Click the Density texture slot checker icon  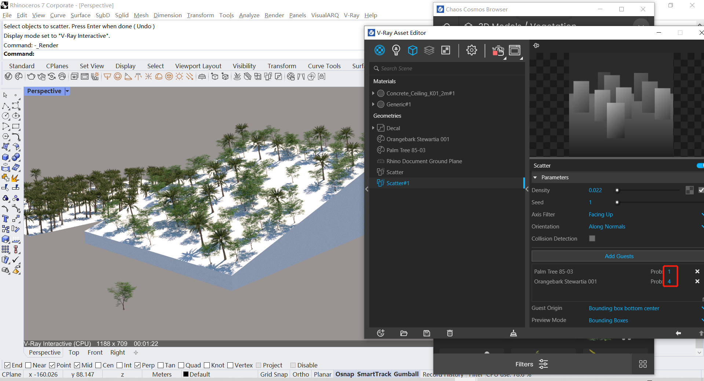click(689, 190)
